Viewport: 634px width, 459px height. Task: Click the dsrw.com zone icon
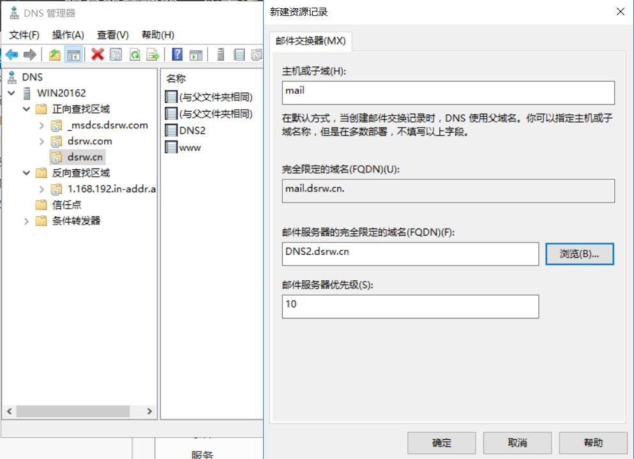coord(57,141)
